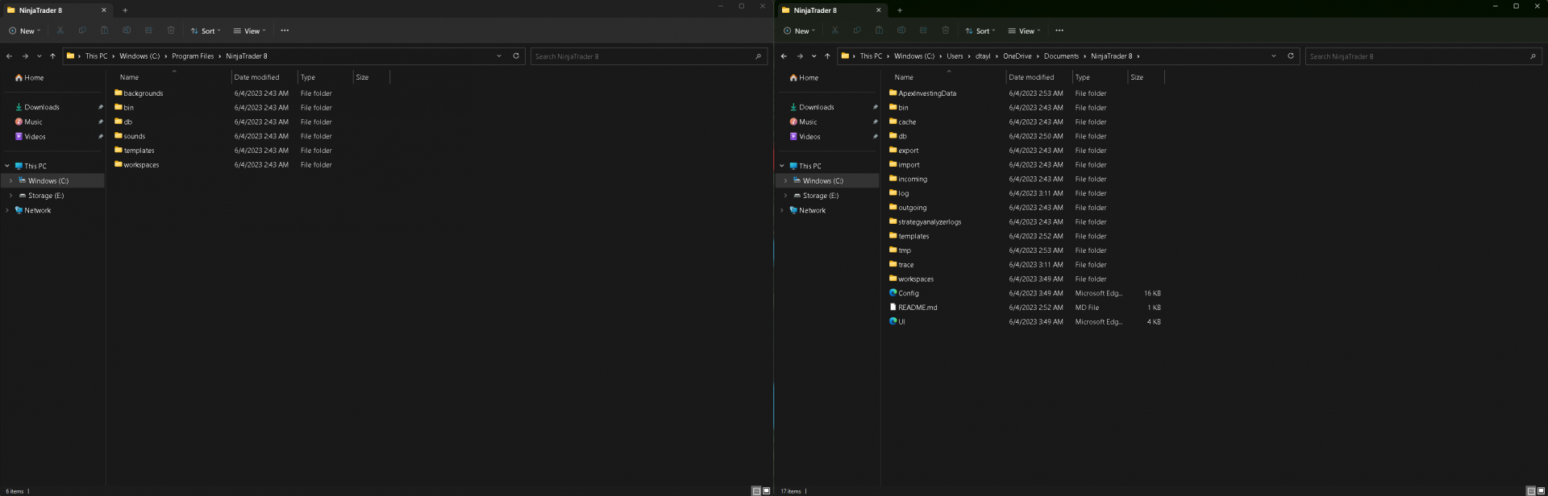Click Copy icon in left window toolbar

[x=82, y=31]
